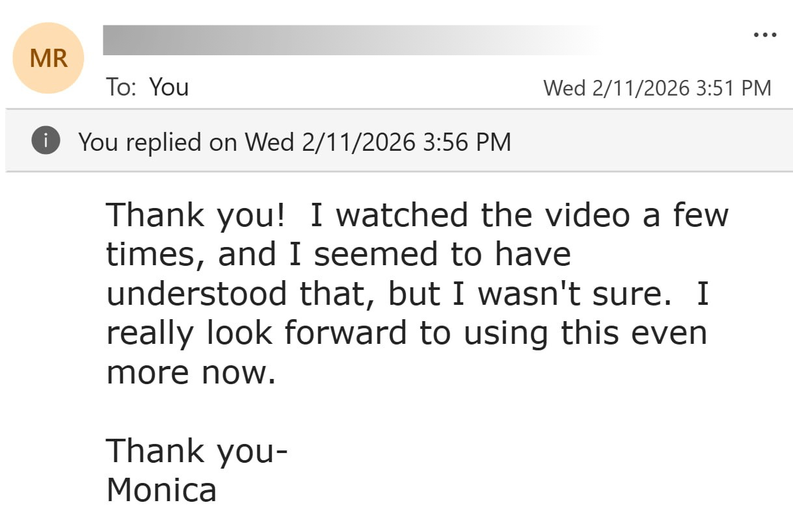Click the redacted sender name bar
793x507 pixels.
pos(351,40)
